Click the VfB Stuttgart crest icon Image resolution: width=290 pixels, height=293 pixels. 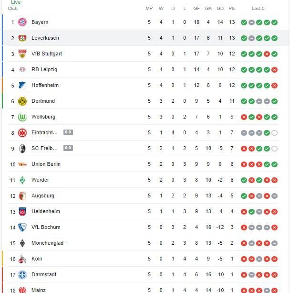click(22, 54)
